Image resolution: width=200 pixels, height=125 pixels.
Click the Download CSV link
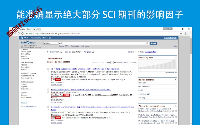click(171, 72)
